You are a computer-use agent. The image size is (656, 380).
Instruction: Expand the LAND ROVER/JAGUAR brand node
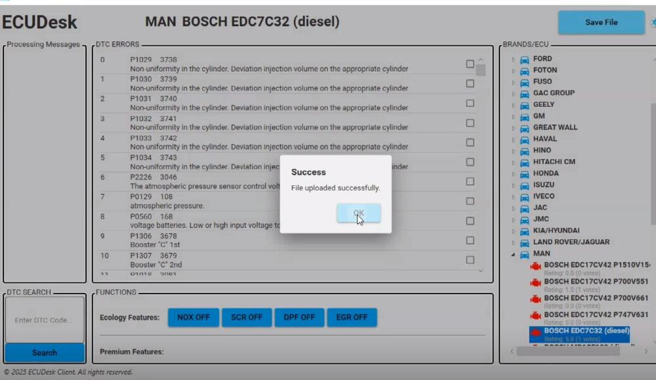(513, 242)
